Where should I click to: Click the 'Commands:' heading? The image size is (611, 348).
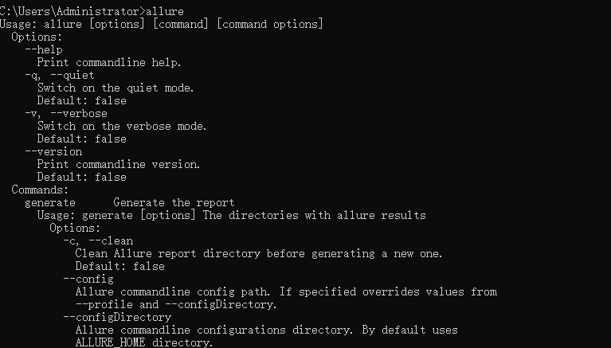(40, 190)
